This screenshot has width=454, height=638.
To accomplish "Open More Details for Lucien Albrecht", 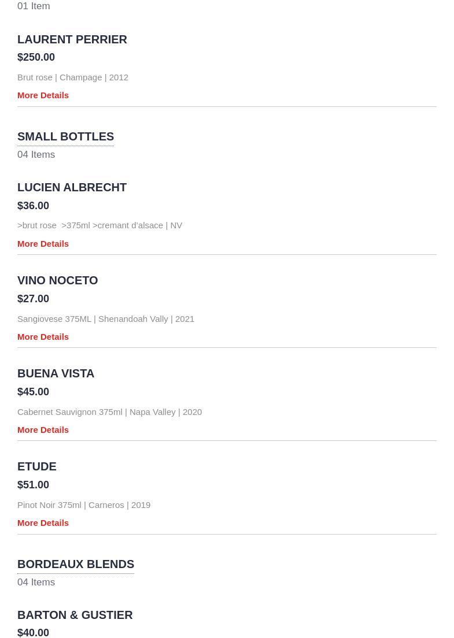I will (x=43, y=244).
